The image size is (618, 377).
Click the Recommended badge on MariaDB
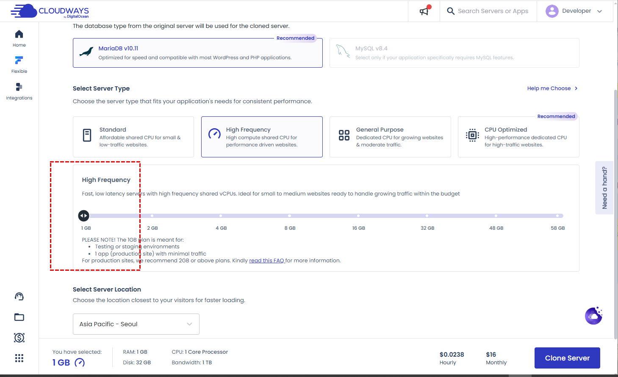295,38
